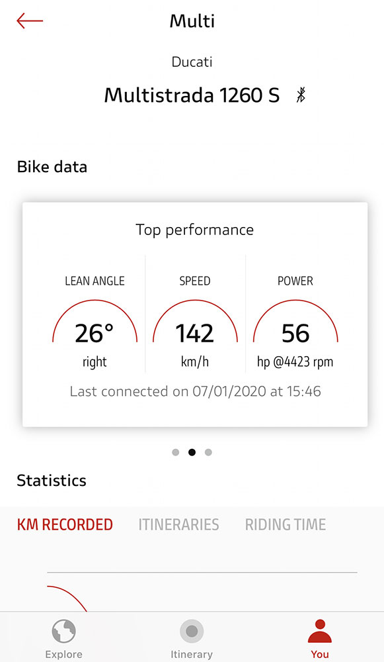Switch to the ITINERARIES tab
Viewport: 384px width, 662px height.
pyautogui.click(x=178, y=524)
